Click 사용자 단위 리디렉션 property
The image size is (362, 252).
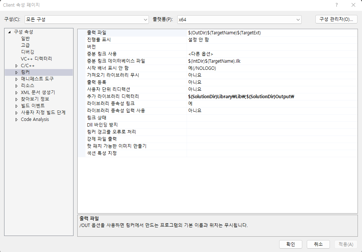(x=109, y=89)
